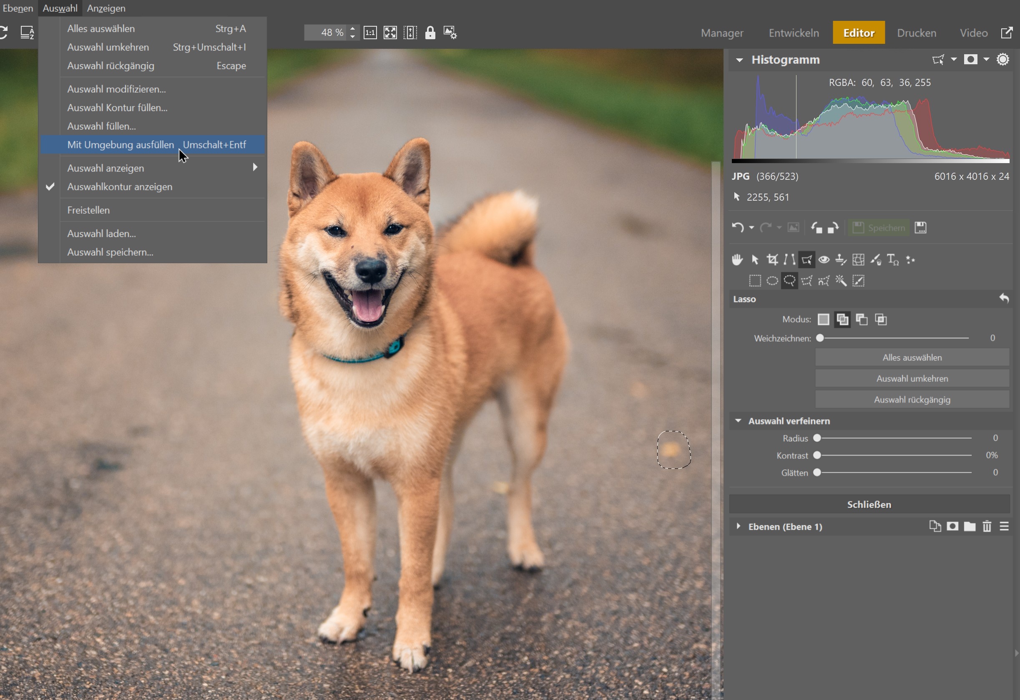Choose the selection brush tool
Image resolution: width=1020 pixels, height=700 pixels.
pos(859,281)
